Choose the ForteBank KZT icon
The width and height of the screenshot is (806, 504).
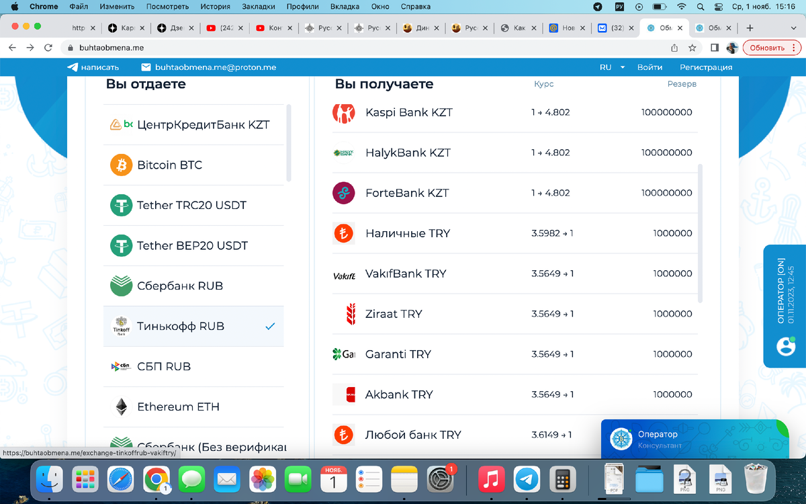point(344,193)
